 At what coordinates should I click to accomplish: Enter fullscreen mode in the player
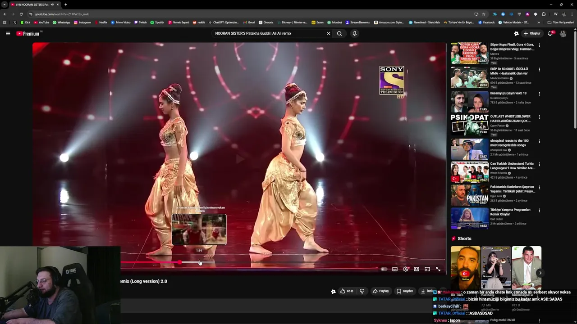pyautogui.click(x=438, y=269)
